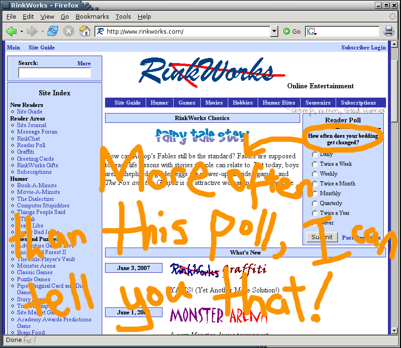
Task: Open the Things People Said link
Action: click(41, 212)
